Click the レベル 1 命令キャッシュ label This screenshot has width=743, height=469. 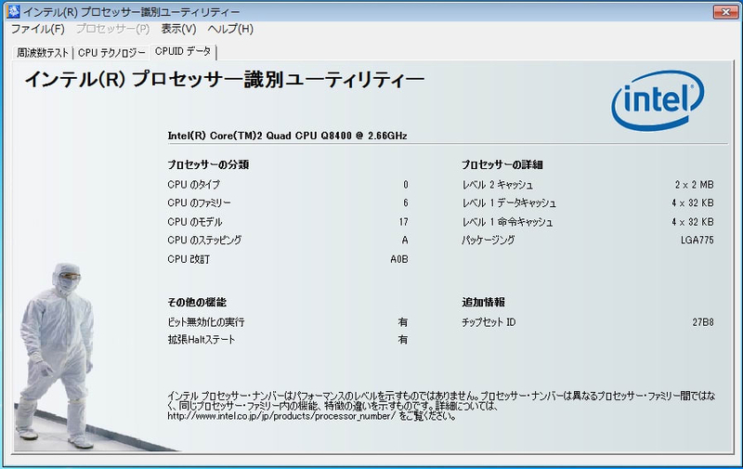point(507,222)
